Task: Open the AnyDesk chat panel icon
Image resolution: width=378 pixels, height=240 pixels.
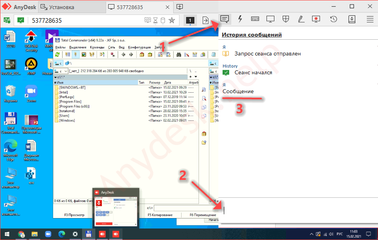Action: click(x=225, y=19)
